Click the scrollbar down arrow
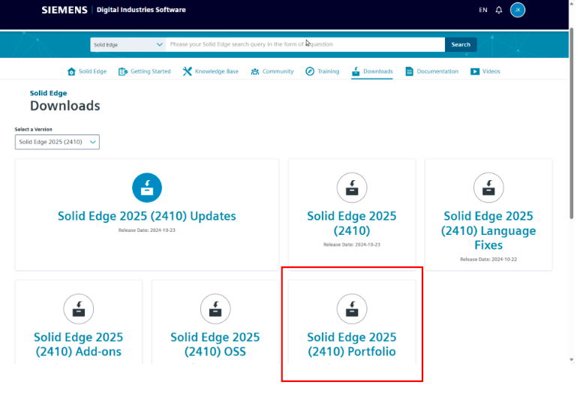The image size is (577, 409). (572, 359)
